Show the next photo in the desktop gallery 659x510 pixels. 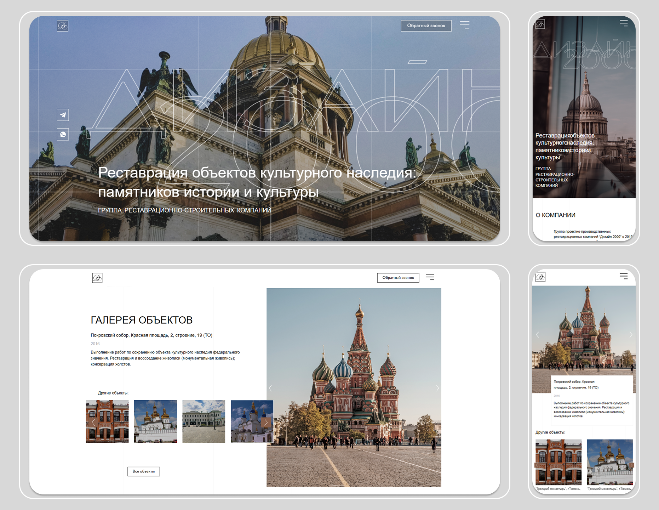(437, 388)
